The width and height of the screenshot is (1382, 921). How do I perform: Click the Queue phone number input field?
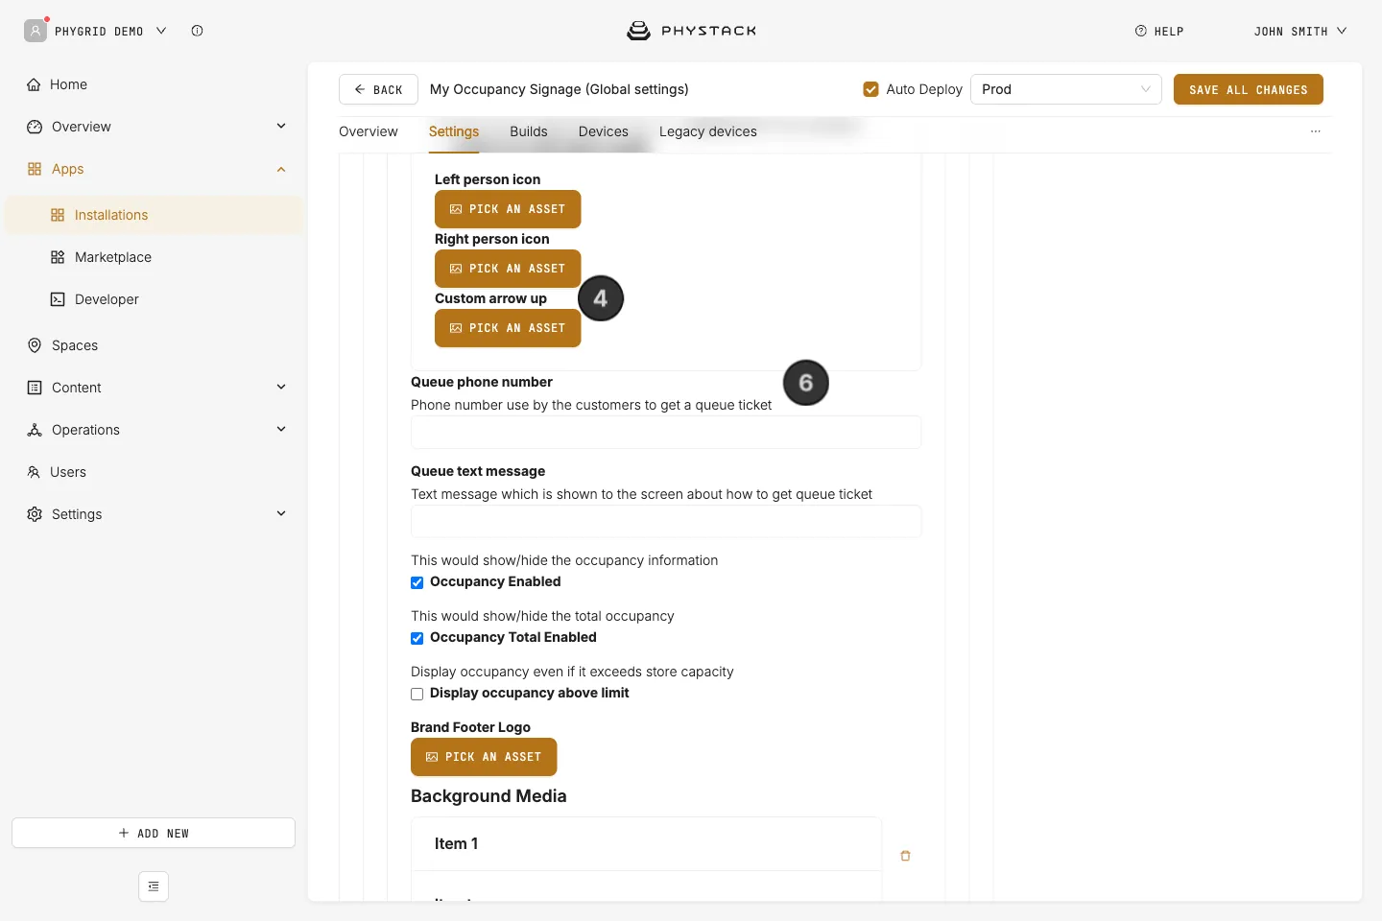pyautogui.click(x=666, y=433)
